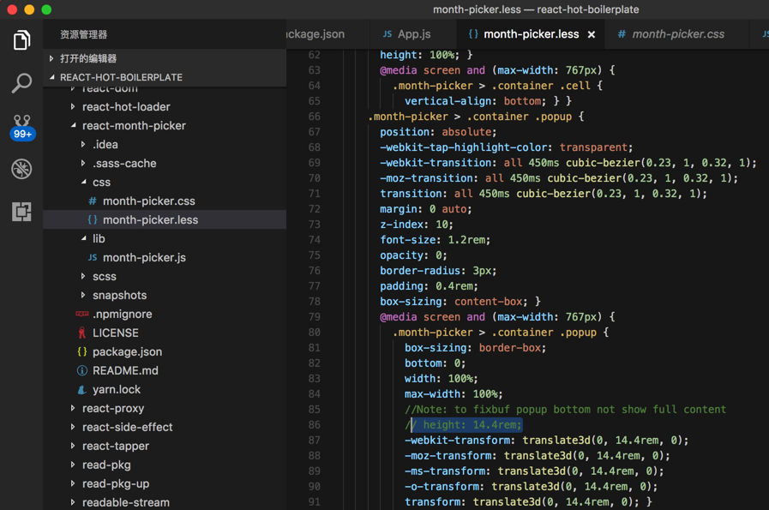Collapse the css folder
This screenshot has height=510, width=769.
point(101,183)
